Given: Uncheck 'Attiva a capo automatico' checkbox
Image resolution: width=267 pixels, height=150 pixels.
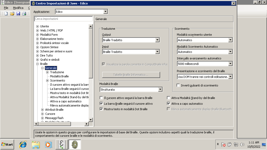Looking at the screenshot, I should click(169, 103).
